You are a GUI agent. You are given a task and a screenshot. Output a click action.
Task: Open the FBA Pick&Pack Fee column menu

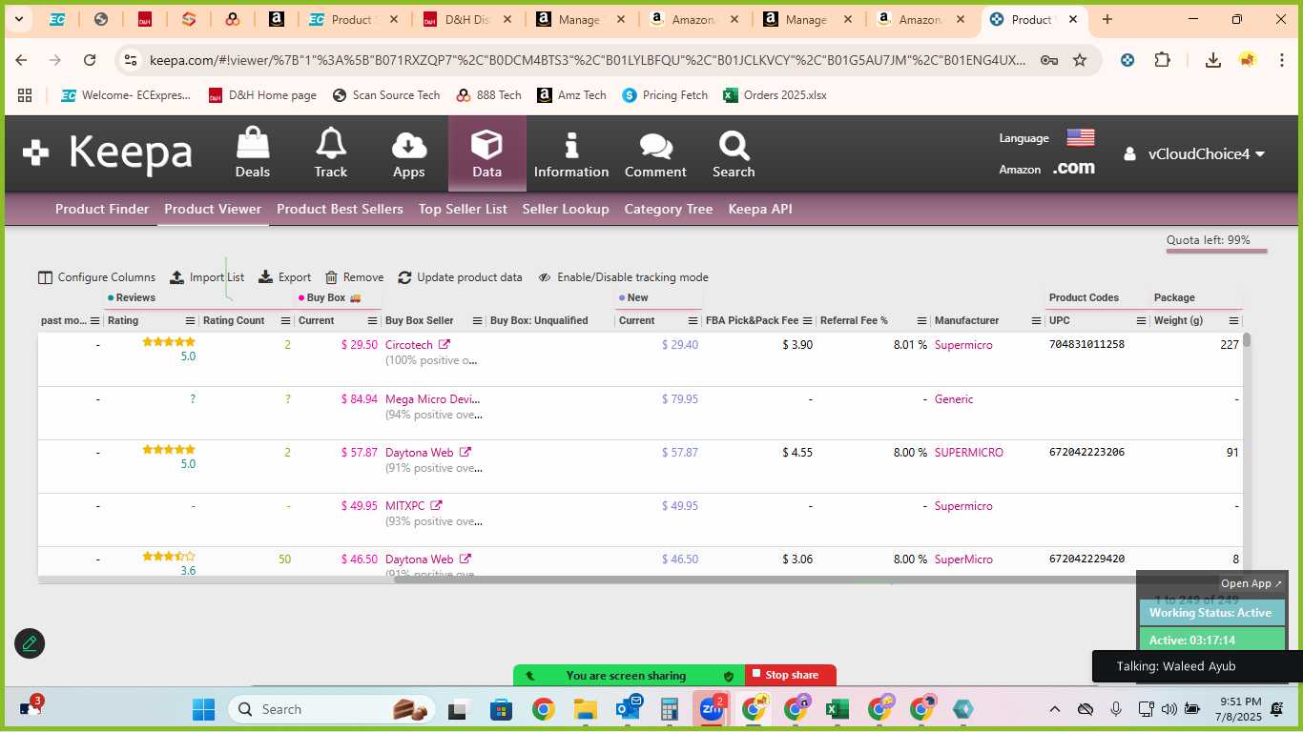tap(808, 321)
